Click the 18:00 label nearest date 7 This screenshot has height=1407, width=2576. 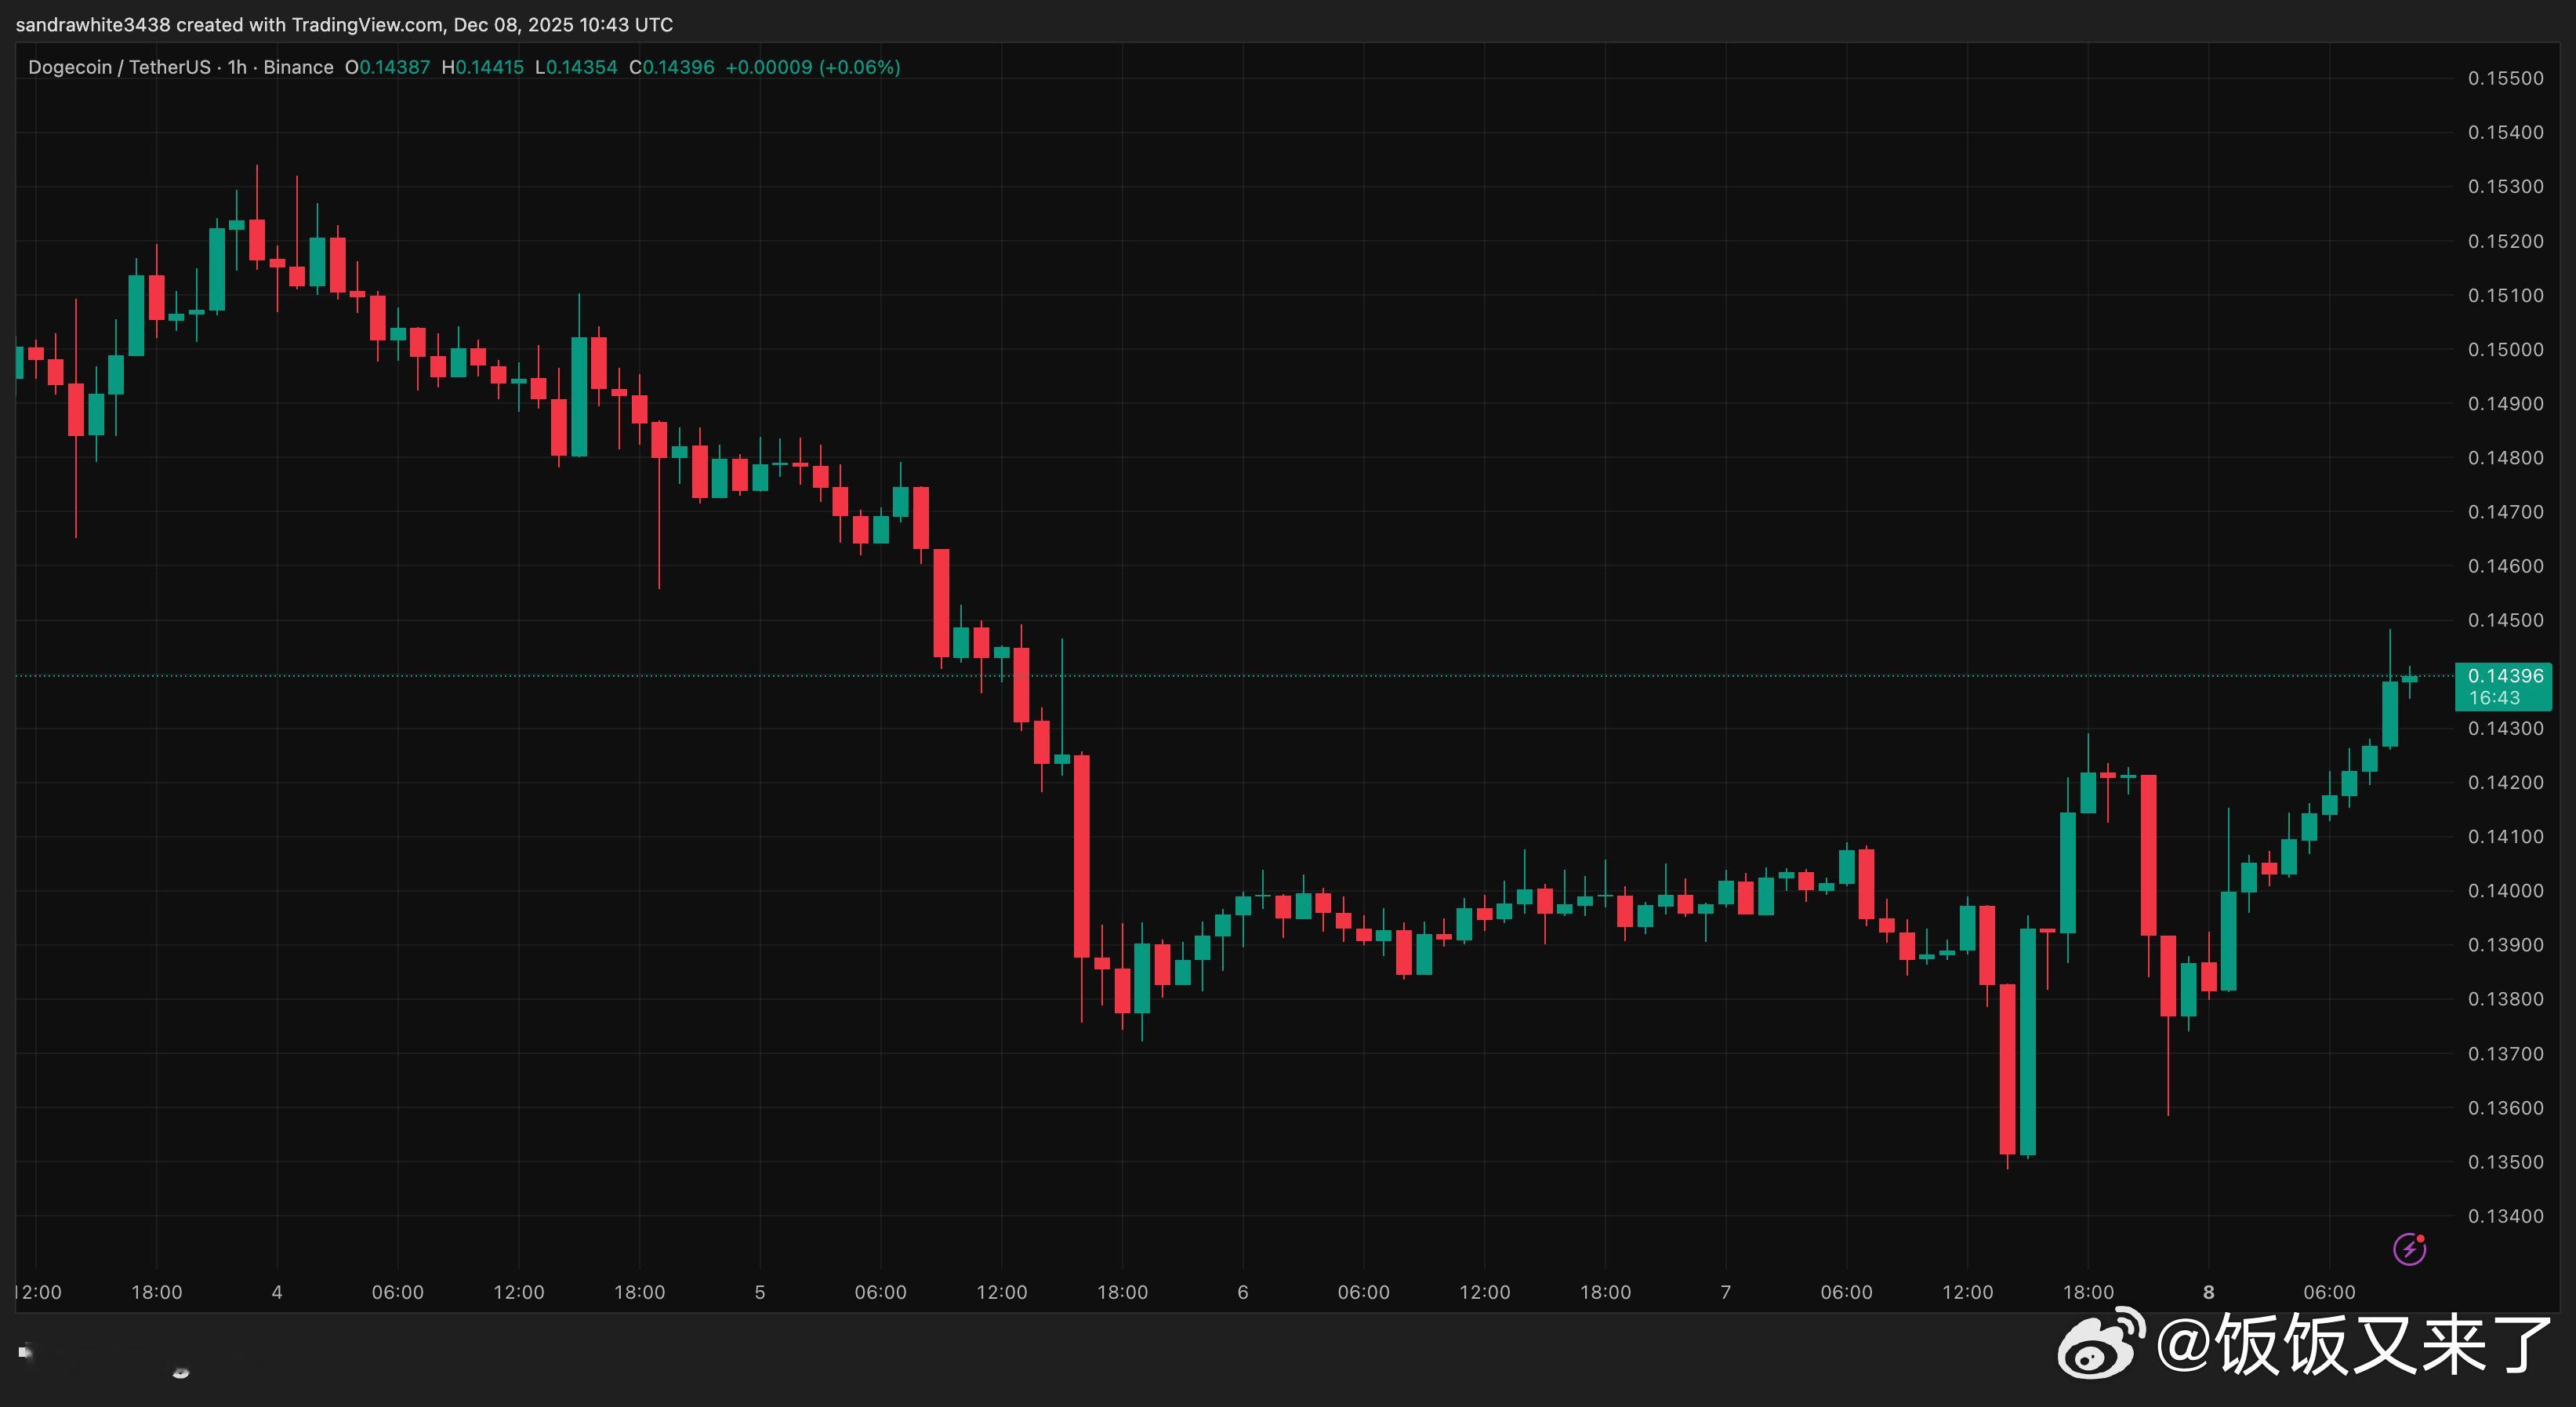1605,1292
